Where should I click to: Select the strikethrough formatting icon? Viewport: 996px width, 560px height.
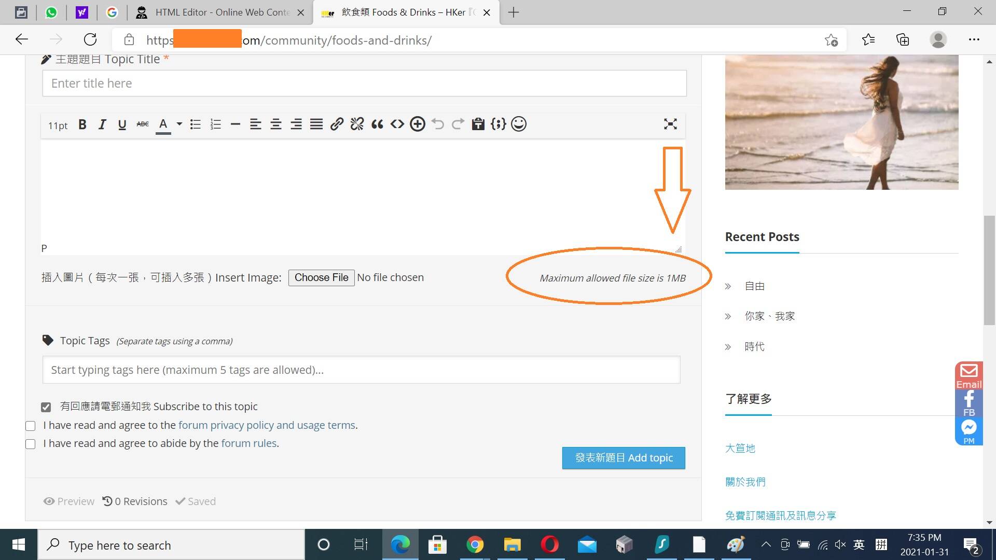coord(142,124)
